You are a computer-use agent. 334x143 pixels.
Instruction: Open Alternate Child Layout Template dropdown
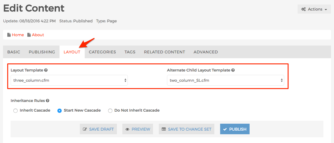pyautogui.click(x=226, y=80)
